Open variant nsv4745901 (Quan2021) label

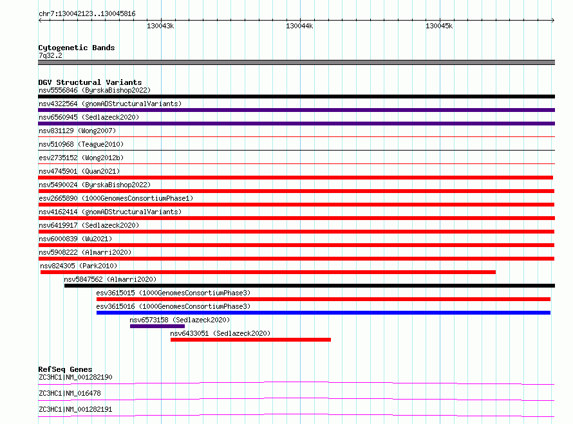79,171
